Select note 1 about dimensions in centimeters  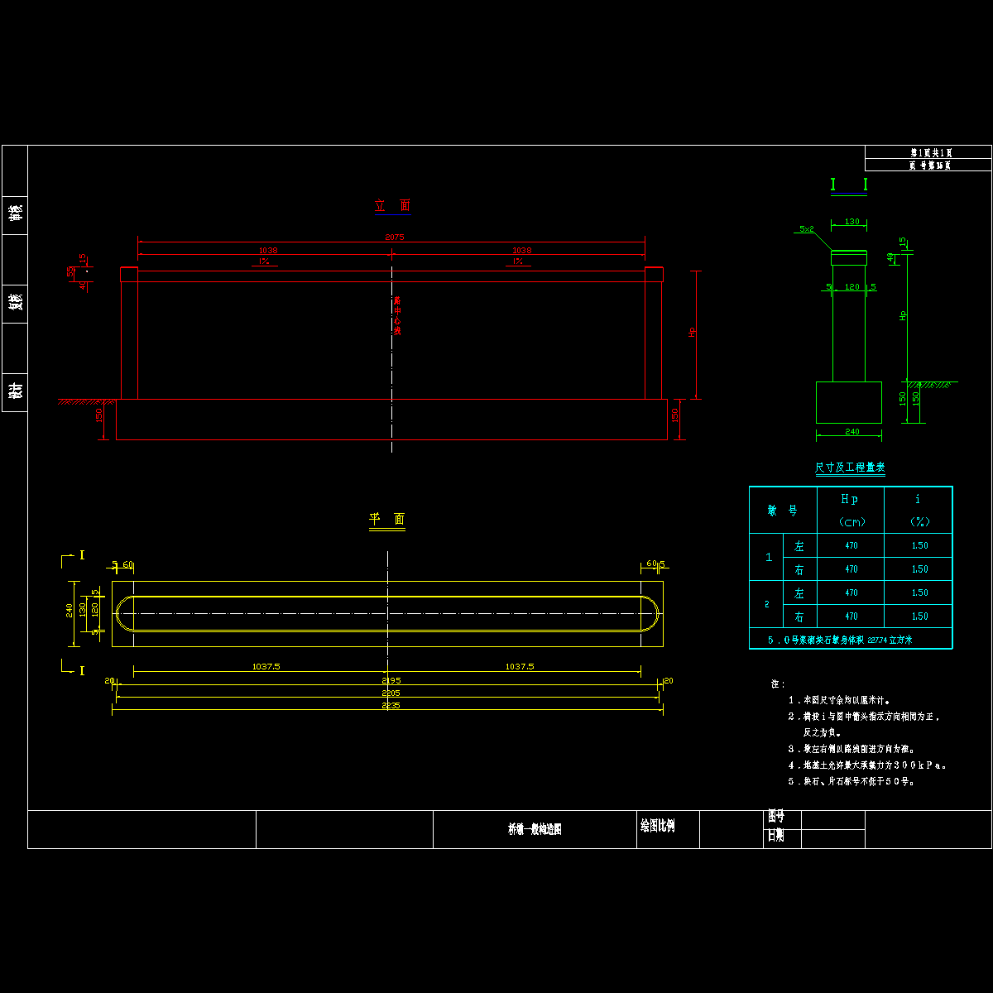[x=839, y=700]
